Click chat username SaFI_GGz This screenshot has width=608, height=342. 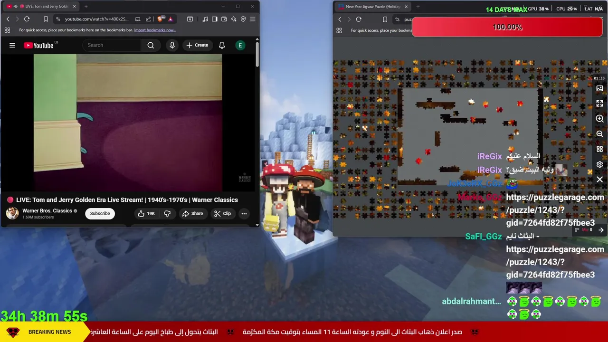(484, 236)
